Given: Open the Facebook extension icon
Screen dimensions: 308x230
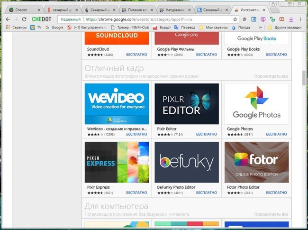Looking at the screenshot, I should [x=254, y=19].
